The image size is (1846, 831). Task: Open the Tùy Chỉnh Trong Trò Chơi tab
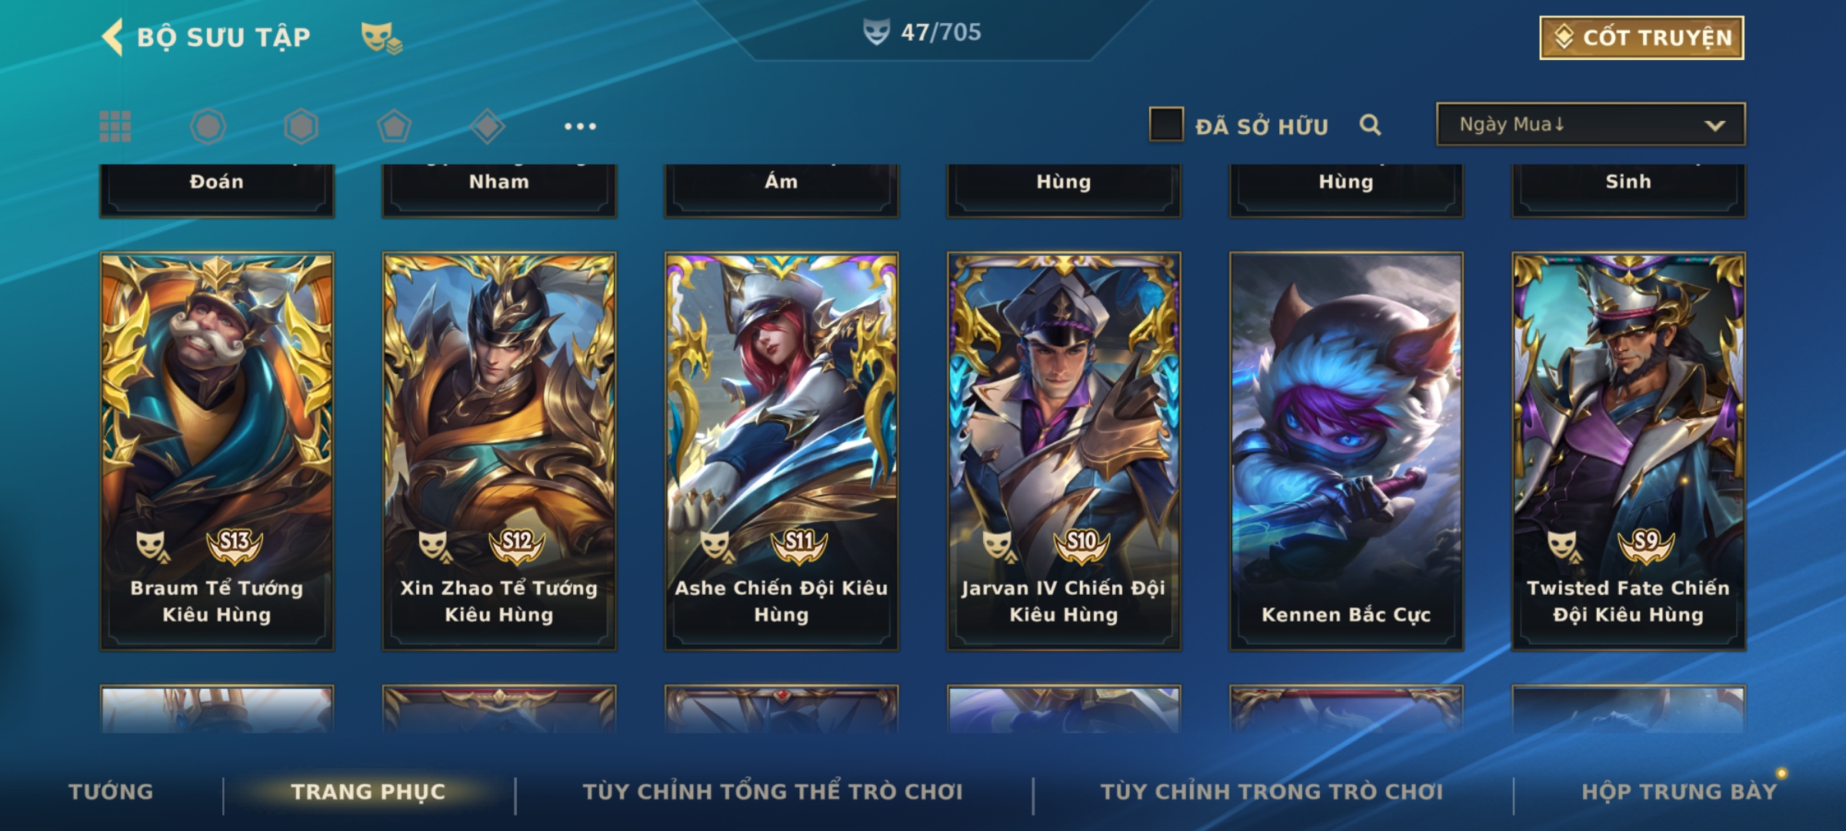click(1272, 792)
